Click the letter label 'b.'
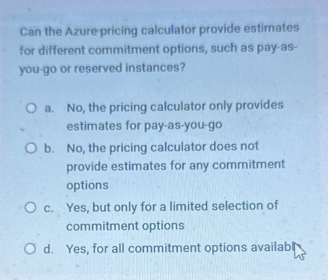Image resolution: width=328 pixels, height=280 pixels. (48, 148)
